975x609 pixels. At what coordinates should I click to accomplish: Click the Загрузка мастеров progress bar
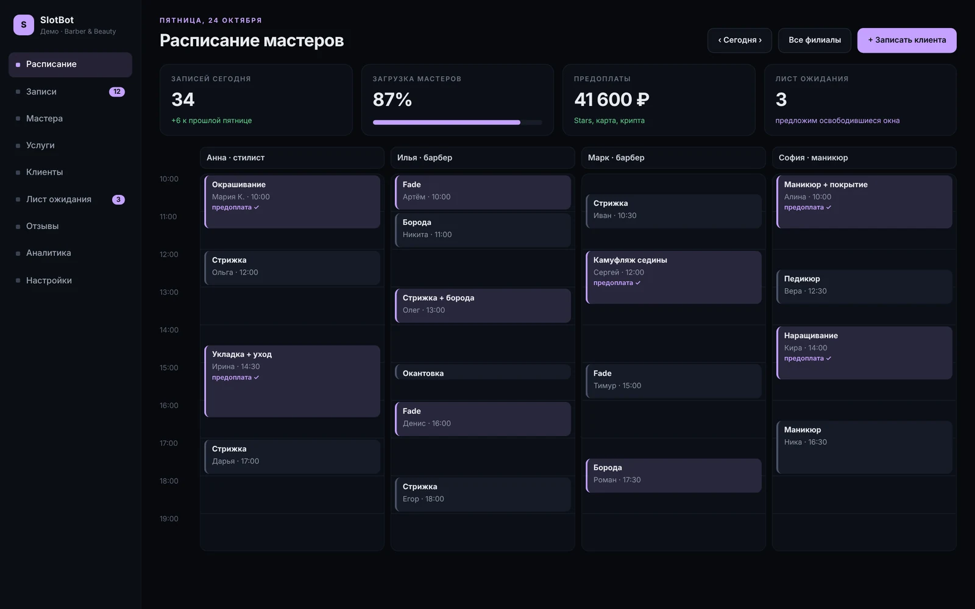[457, 122]
